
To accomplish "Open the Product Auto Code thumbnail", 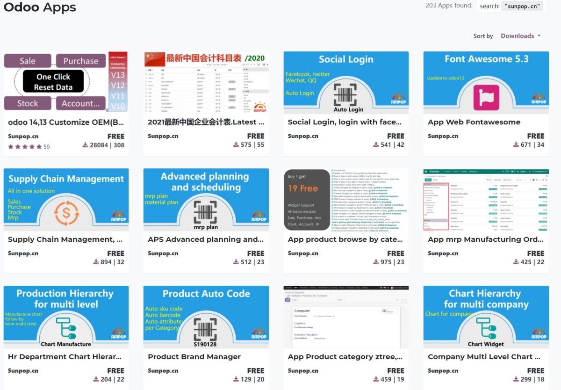I will point(206,317).
